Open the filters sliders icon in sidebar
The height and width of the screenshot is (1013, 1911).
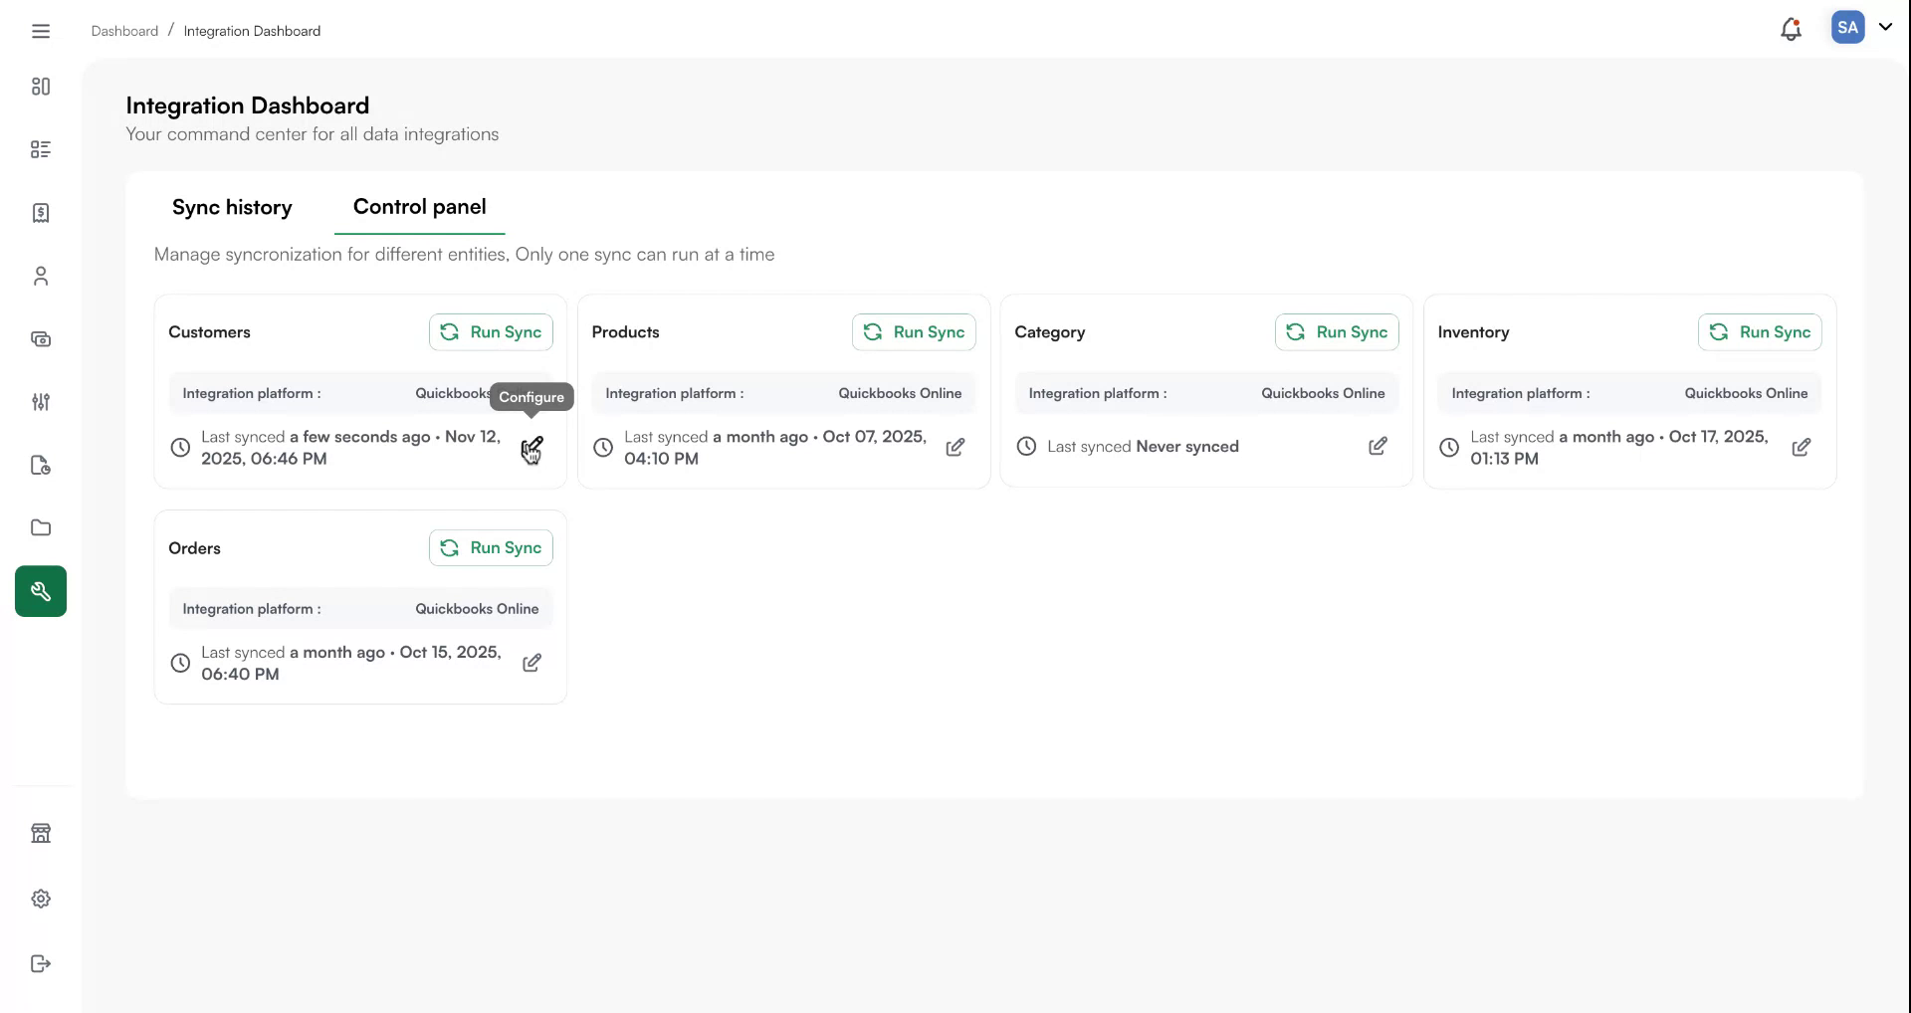click(x=41, y=402)
